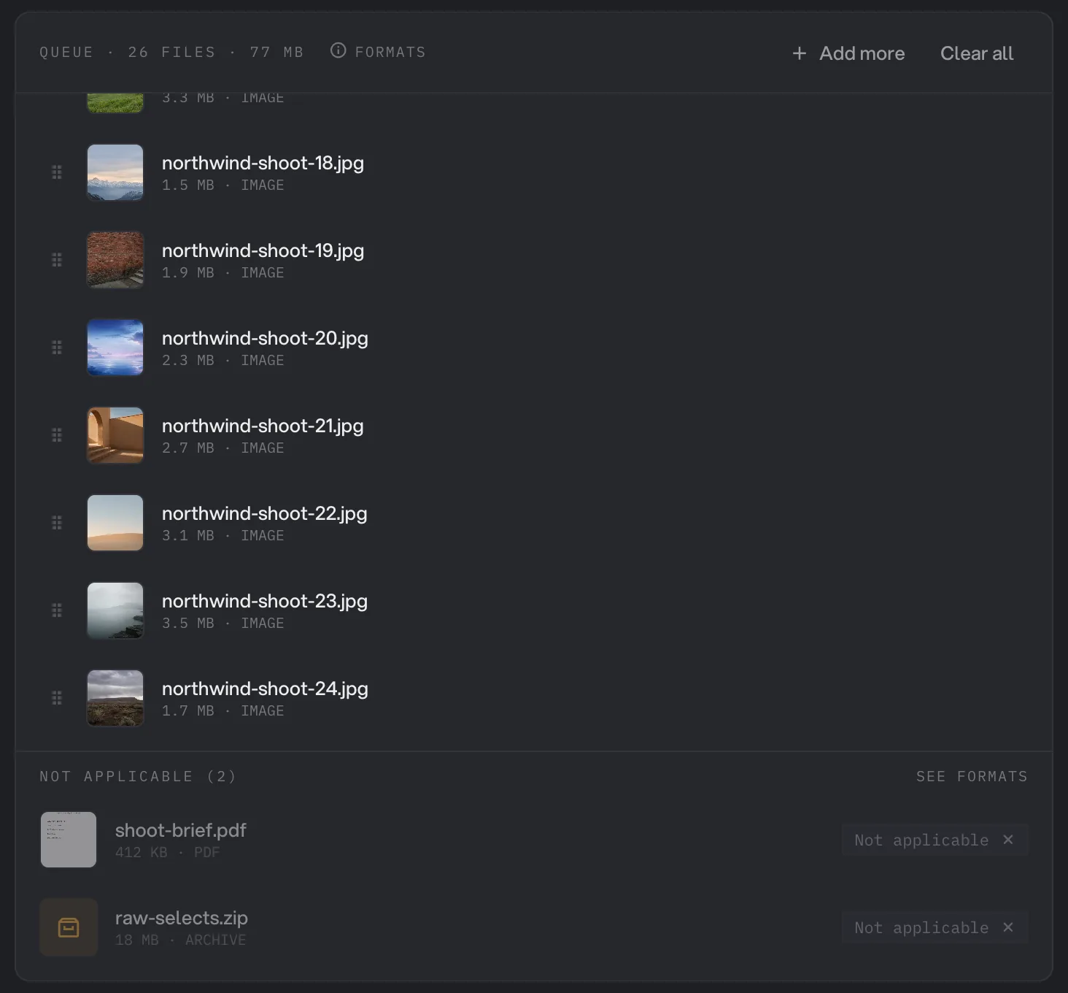Select file name northwind-shoot-23.jpg

pyautogui.click(x=265, y=601)
